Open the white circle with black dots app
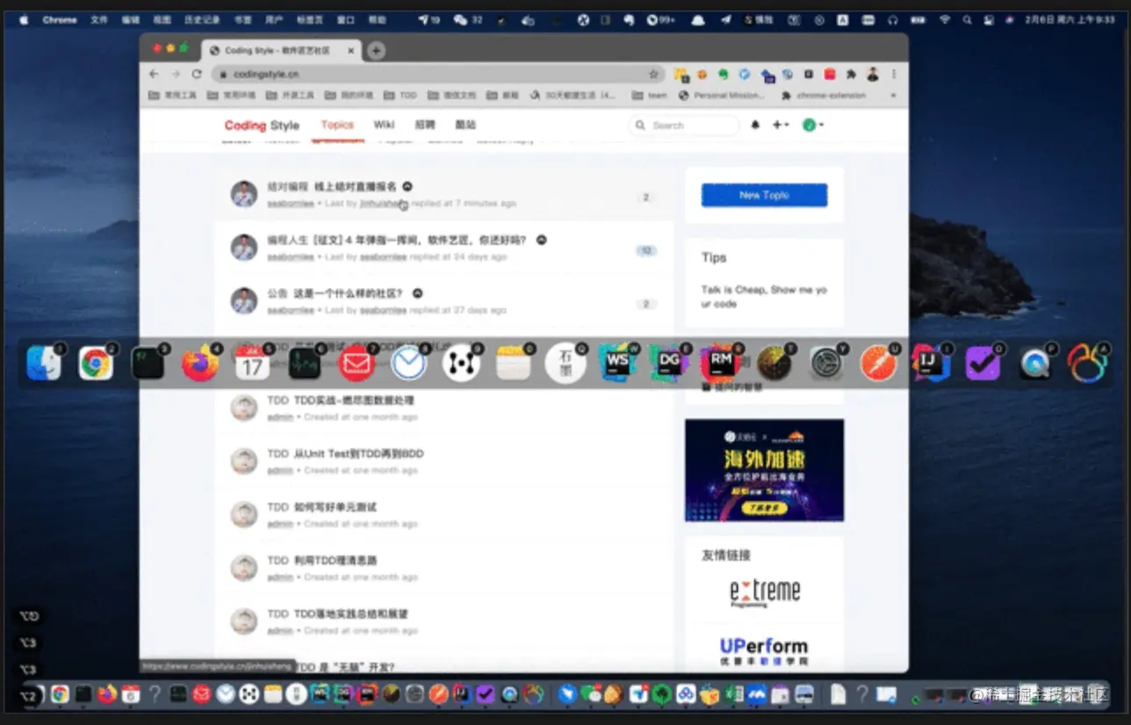 point(461,363)
